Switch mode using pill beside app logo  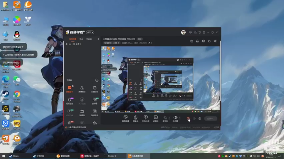[90, 32]
